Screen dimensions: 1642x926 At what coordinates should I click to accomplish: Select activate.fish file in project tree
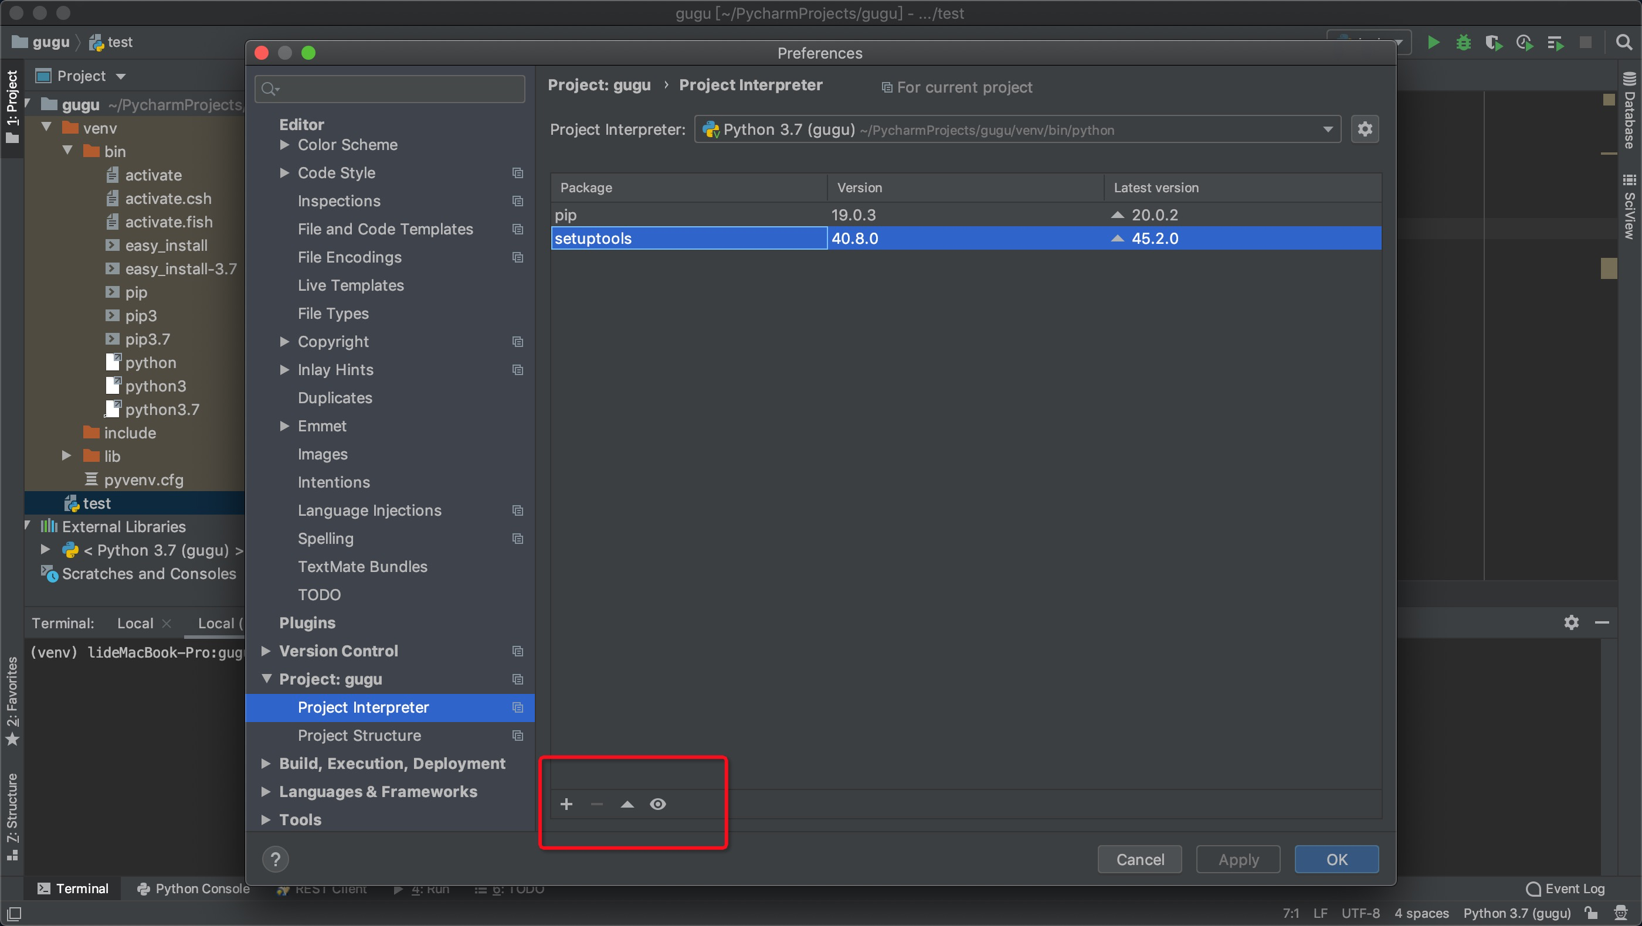tap(168, 222)
